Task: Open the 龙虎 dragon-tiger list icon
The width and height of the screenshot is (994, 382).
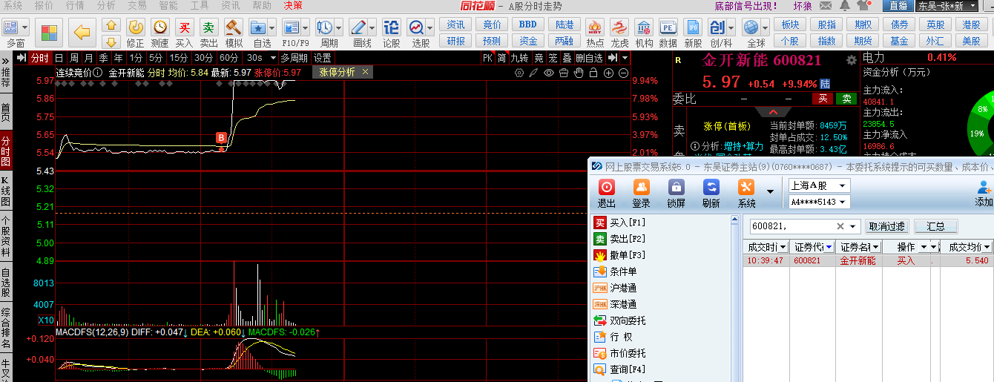Action: (619, 28)
